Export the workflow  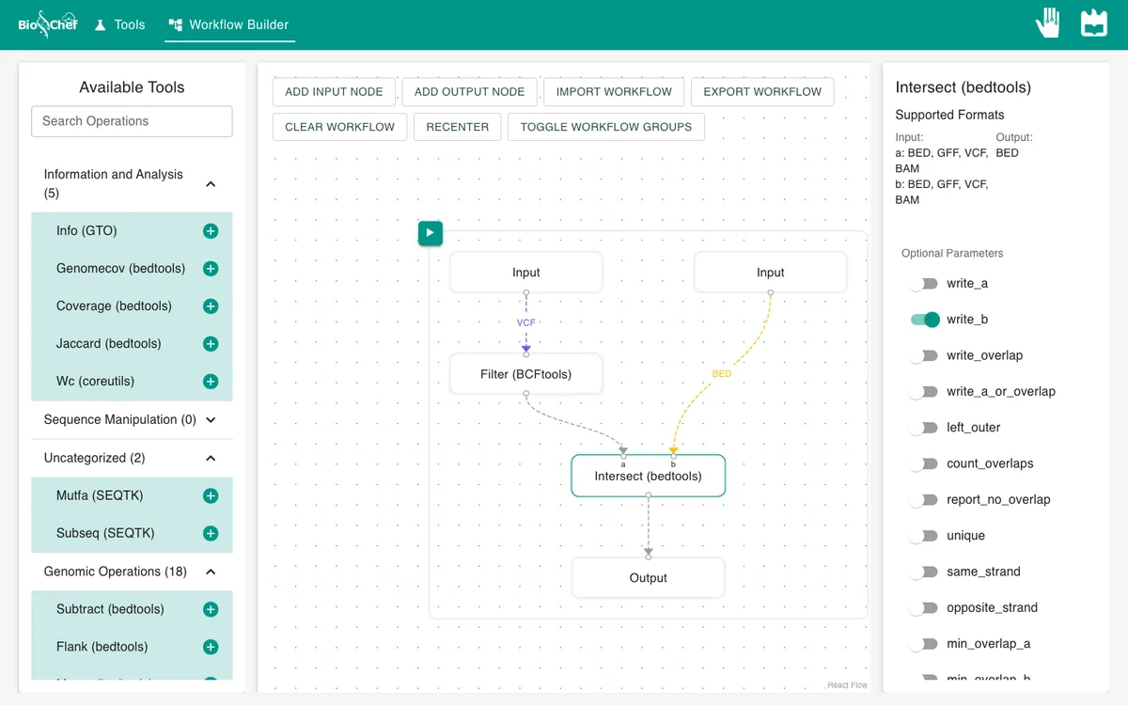[x=762, y=92]
